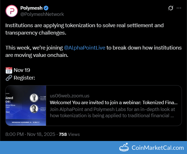Viewport: 187px width, 154px height.
Task: Open the webinar invitation card title
Action: click(x=114, y=102)
